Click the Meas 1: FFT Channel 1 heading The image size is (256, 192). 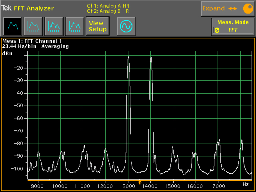point(32,41)
